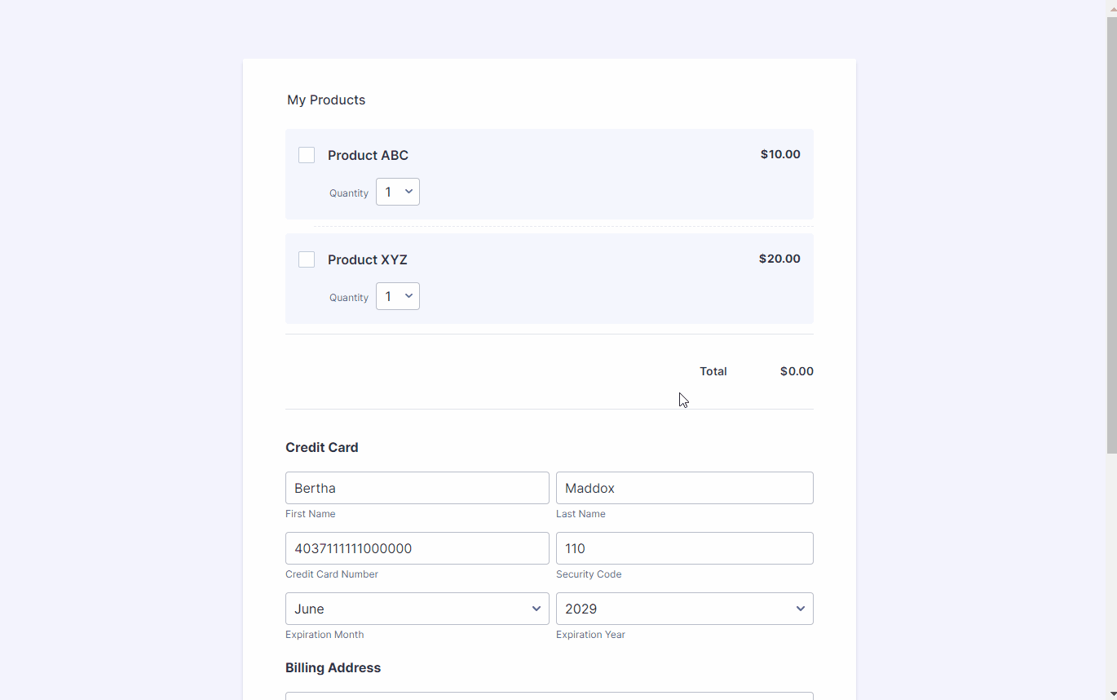
Task: Open Product ABC quantity dropdown
Action: [398, 192]
